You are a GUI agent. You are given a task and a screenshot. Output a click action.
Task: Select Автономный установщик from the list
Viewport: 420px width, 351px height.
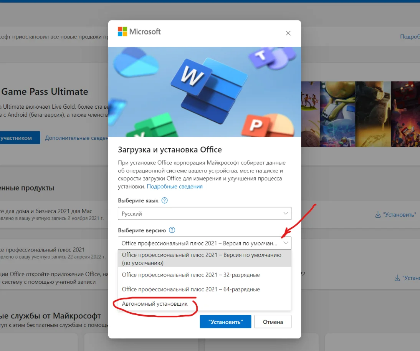click(x=155, y=304)
